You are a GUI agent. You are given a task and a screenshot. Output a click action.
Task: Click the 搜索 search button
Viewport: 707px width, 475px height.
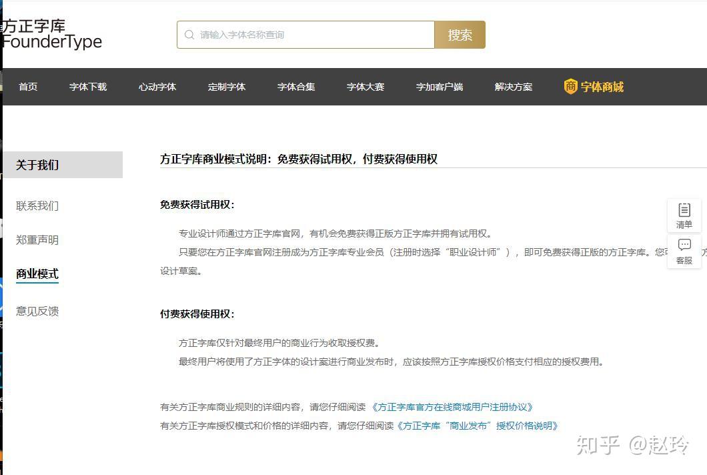coord(460,35)
